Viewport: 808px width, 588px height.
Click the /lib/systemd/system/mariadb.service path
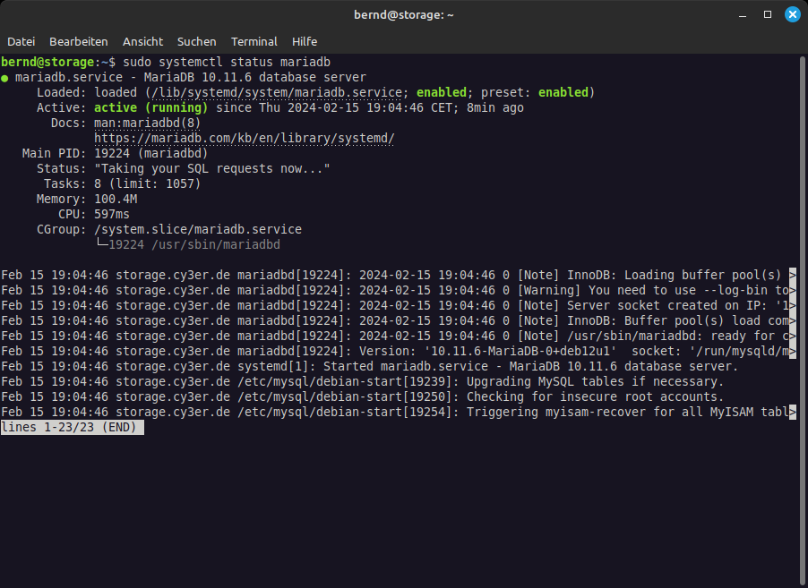pos(277,93)
